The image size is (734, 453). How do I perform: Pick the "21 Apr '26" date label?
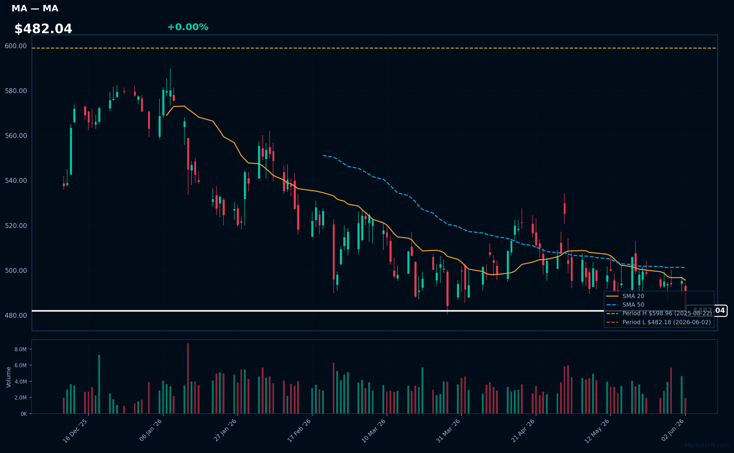click(523, 431)
